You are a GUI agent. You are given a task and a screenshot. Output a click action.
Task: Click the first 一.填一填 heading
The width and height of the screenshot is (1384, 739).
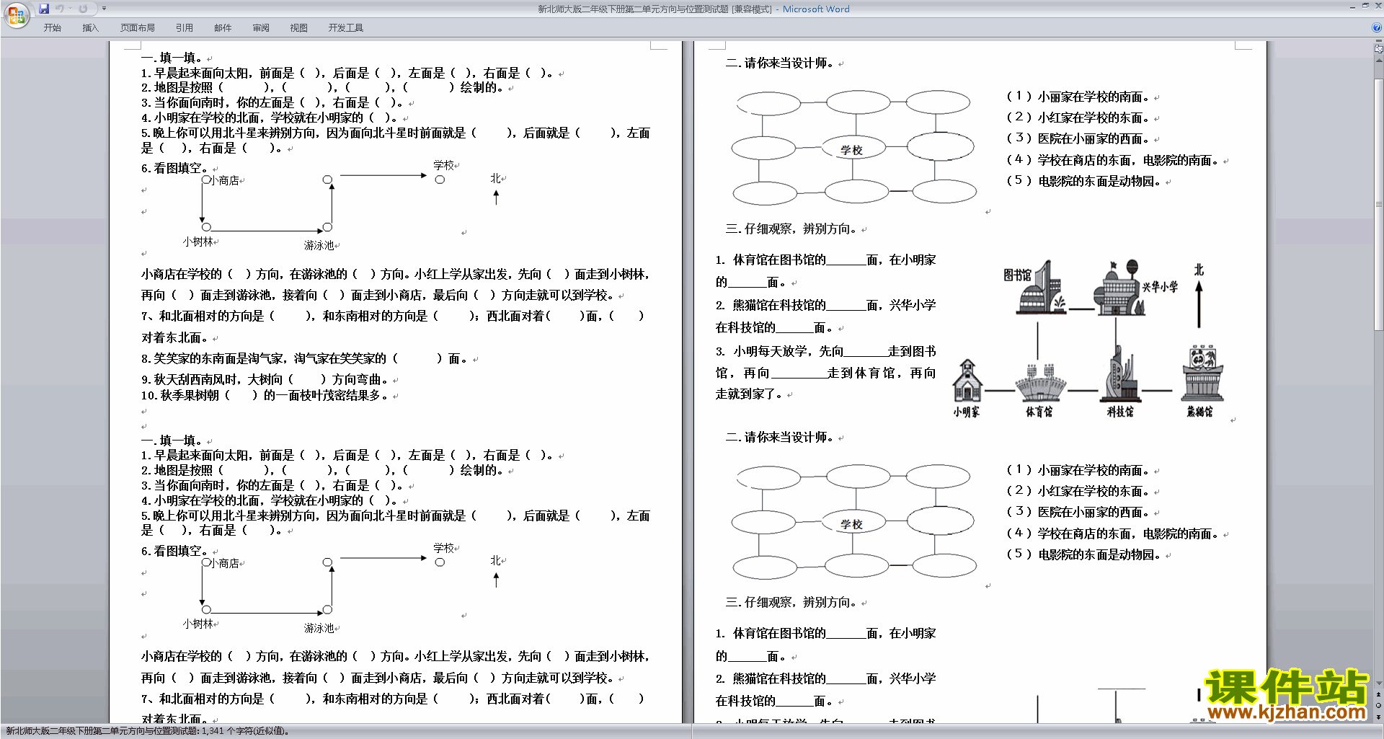172,58
